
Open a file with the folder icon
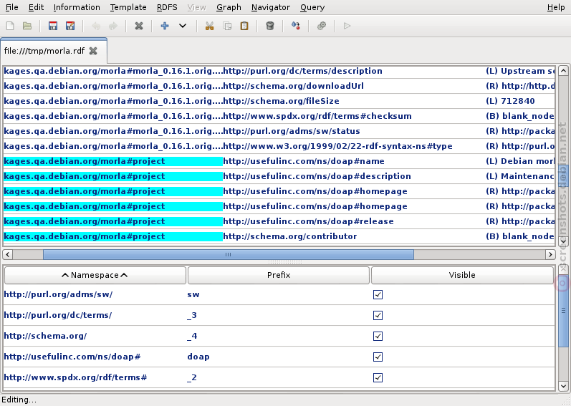pos(27,26)
